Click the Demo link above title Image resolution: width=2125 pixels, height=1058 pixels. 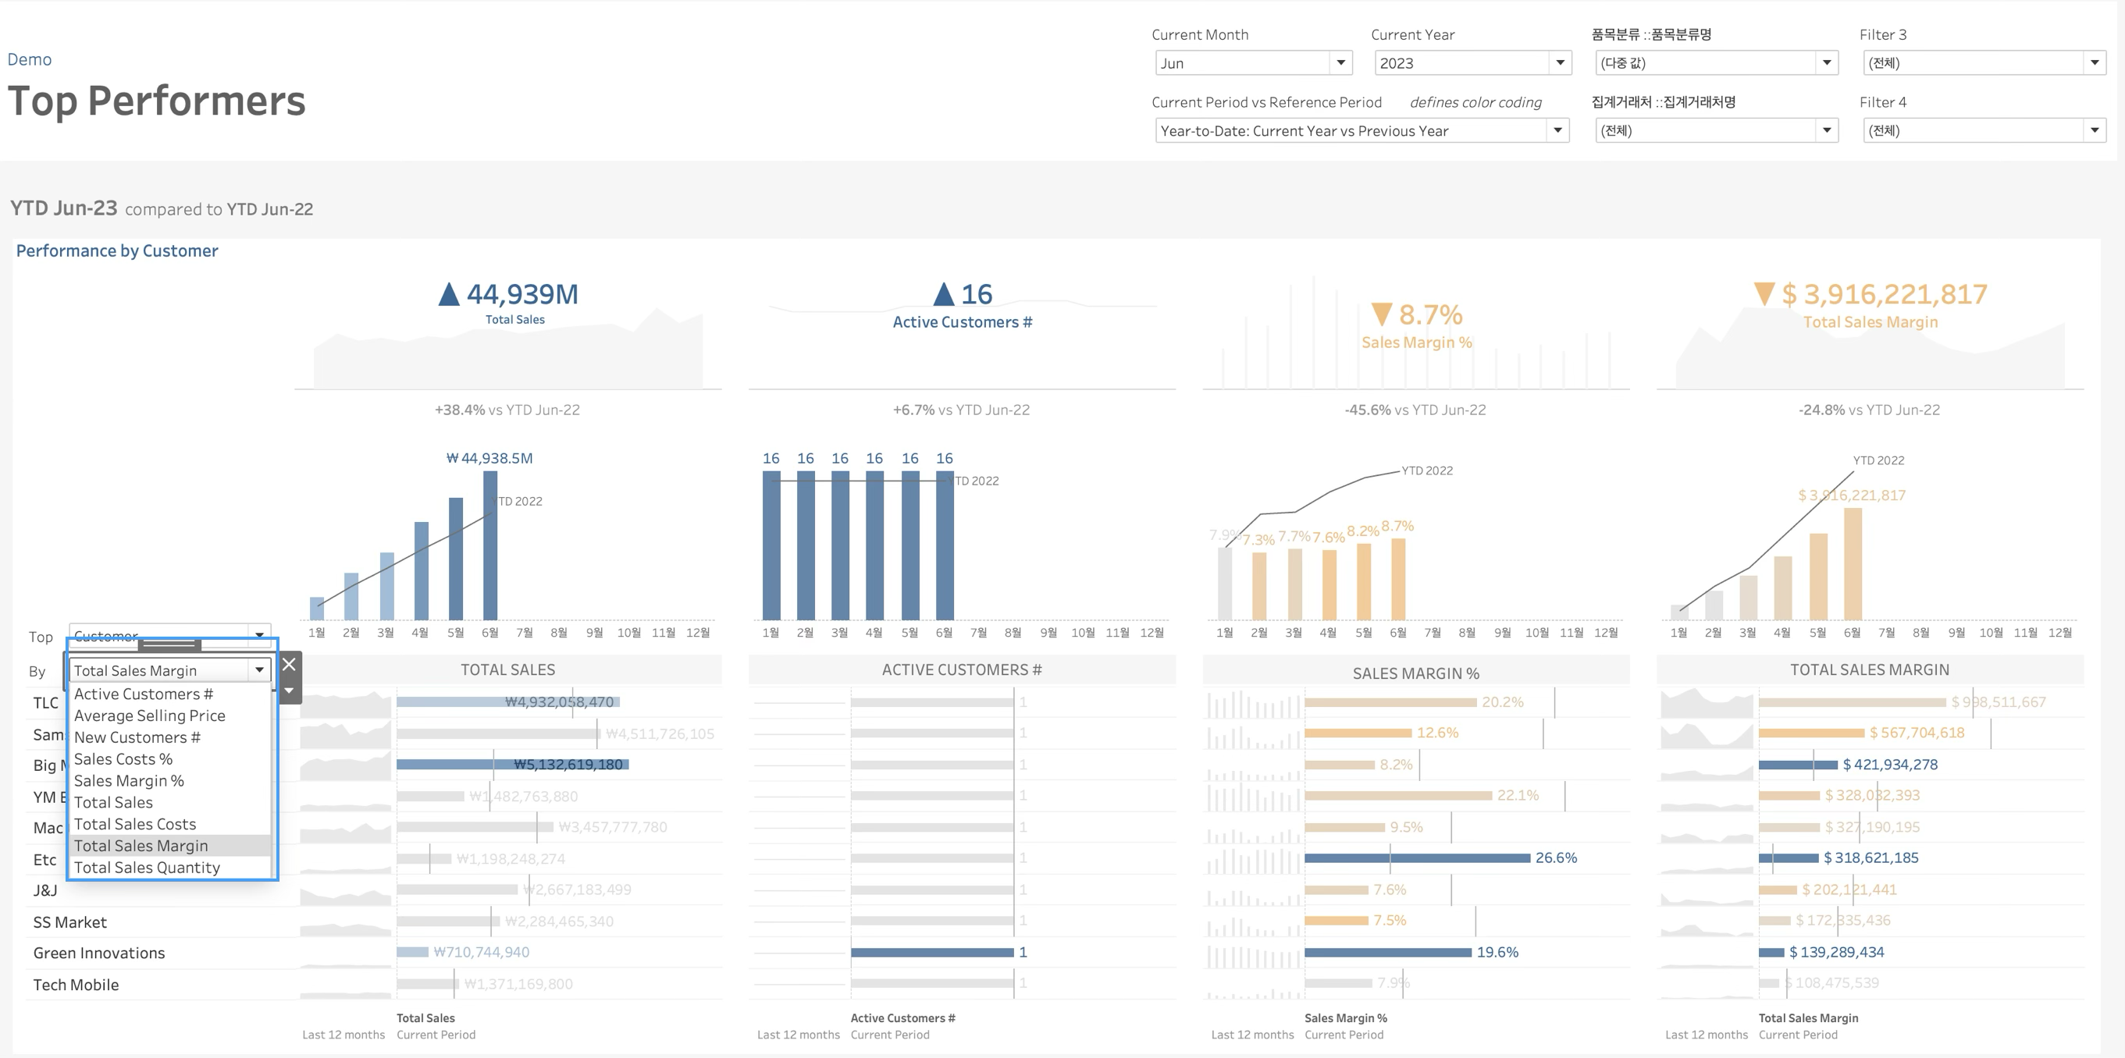pyautogui.click(x=30, y=59)
